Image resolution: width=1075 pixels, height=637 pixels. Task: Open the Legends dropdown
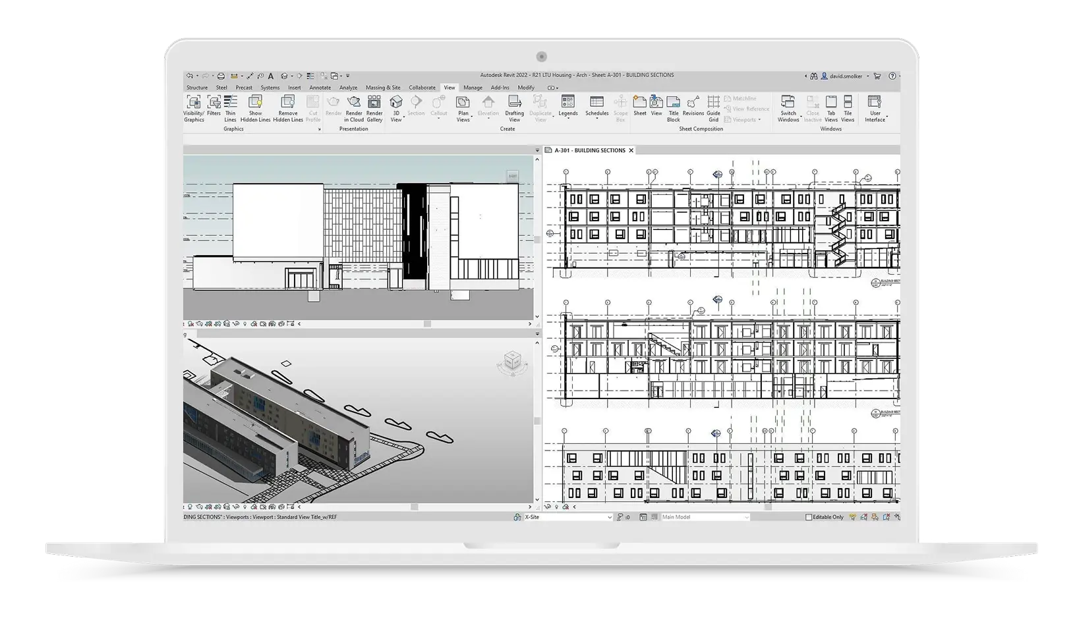568,107
